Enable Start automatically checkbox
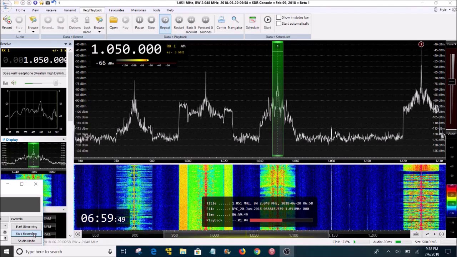This screenshot has height=257, width=457. point(278,24)
